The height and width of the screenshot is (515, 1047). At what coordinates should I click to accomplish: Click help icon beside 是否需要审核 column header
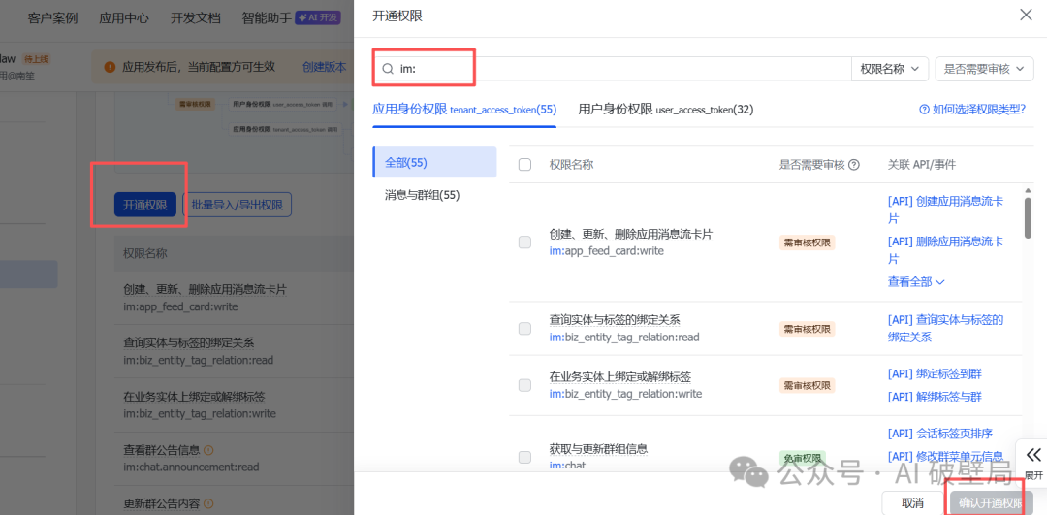click(853, 164)
